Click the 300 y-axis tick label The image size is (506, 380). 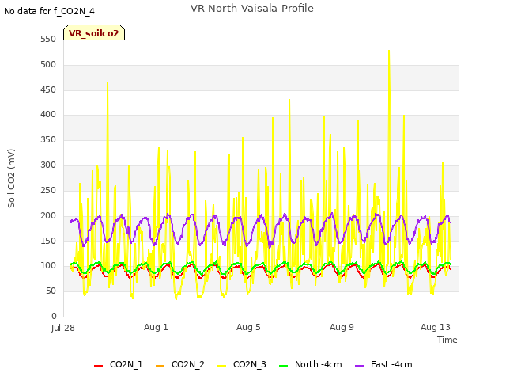point(48,165)
